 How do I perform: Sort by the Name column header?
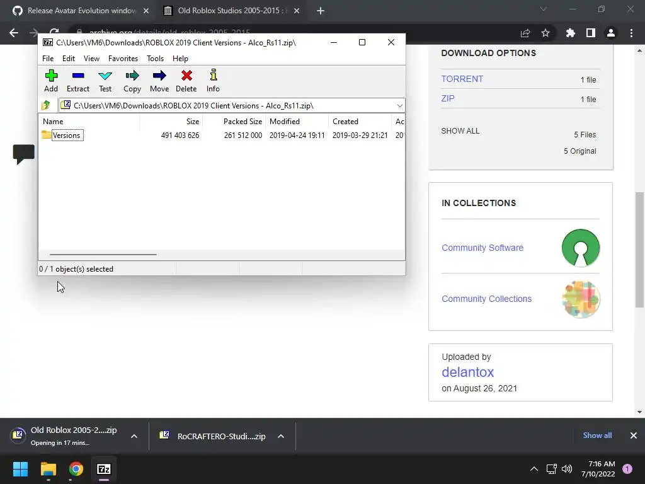(x=89, y=122)
